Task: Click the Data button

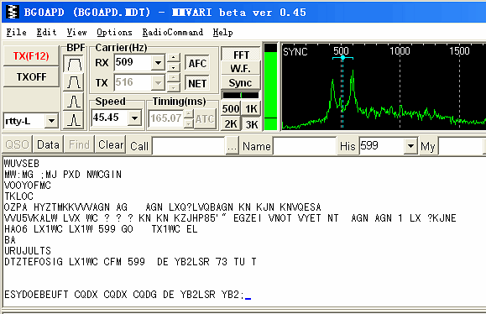Action: [48, 144]
